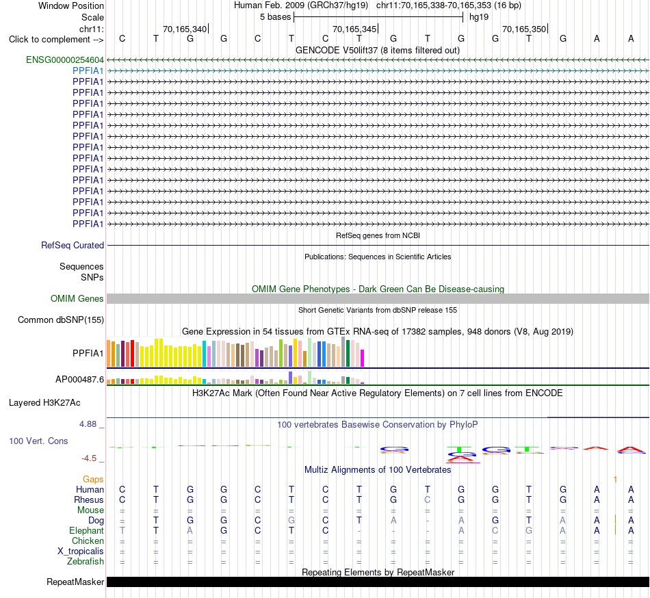
Task: Click the '100 Vert. Cons' track label
Action: pyautogui.click(x=38, y=441)
